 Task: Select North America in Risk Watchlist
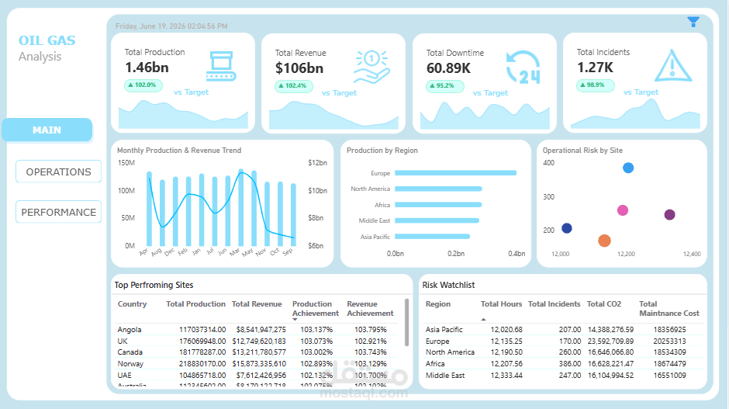[562, 352]
